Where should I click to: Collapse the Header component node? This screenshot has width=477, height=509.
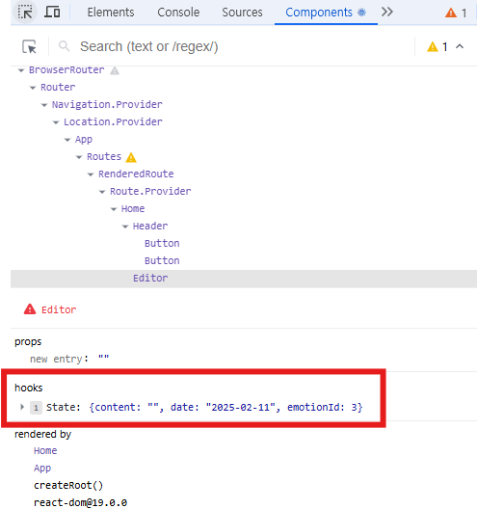pos(125,227)
